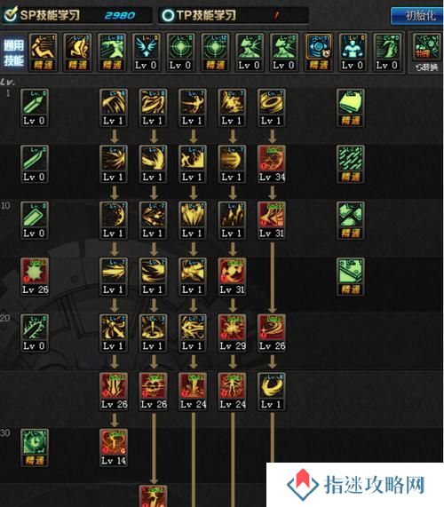Select the blue winged general skill Lv 0
Image resolution: width=444 pixels, height=507 pixels.
[146, 52]
